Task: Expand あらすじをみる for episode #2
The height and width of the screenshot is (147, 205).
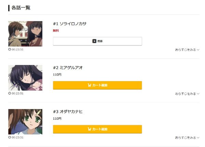Action: click(x=187, y=94)
